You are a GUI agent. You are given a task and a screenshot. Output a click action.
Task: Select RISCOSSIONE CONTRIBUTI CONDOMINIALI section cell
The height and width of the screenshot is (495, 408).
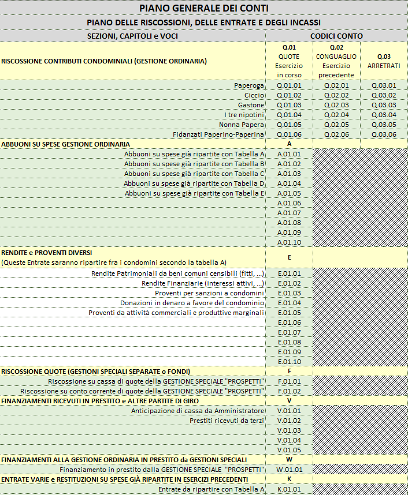coord(132,61)
